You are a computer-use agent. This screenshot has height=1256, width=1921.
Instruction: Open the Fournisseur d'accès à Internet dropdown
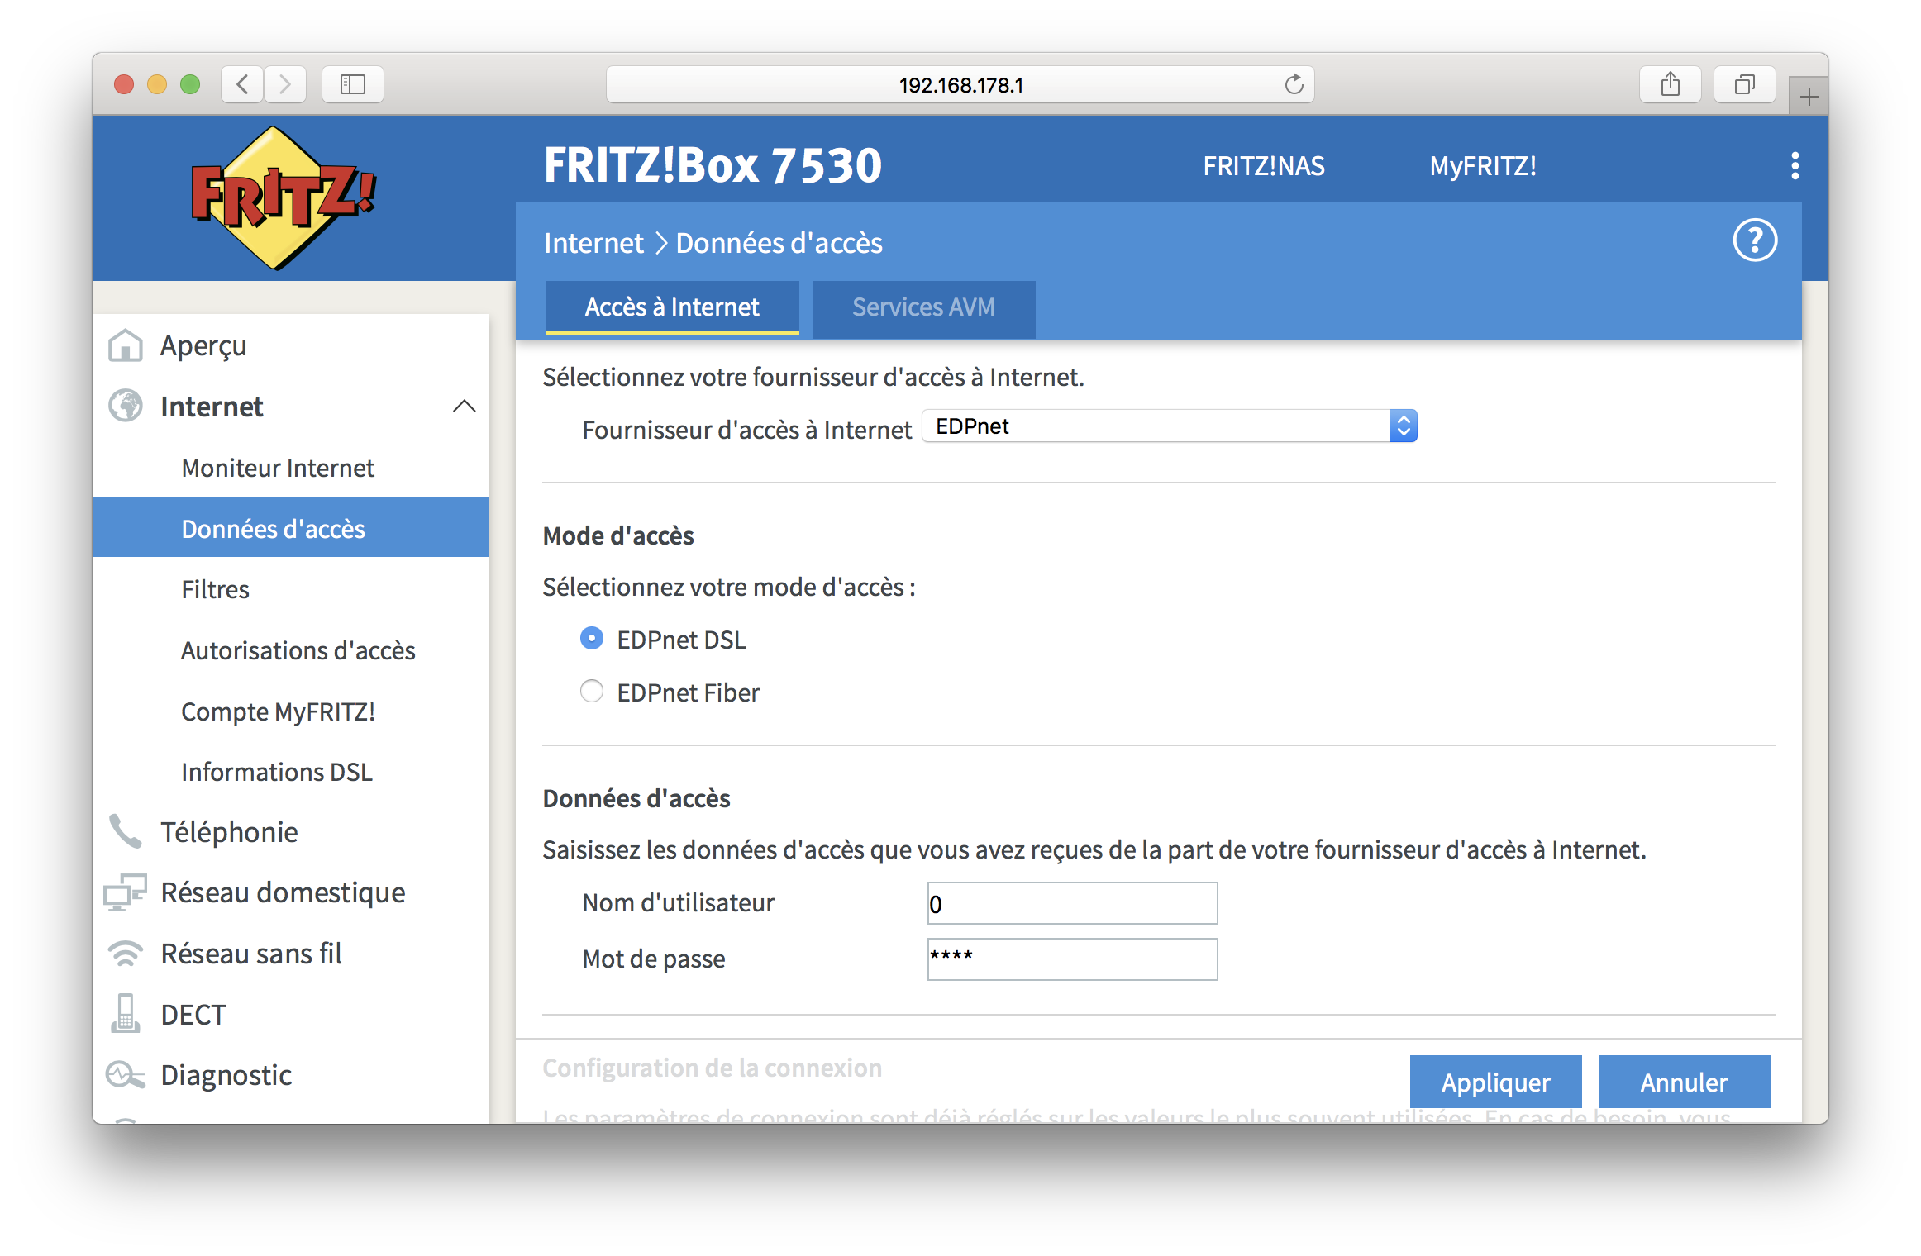pos(1170,426)
